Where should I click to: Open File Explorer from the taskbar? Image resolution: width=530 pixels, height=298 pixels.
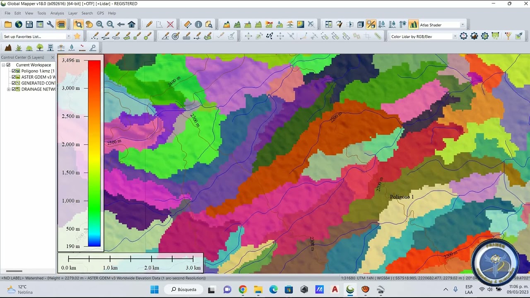pyautogui.click(x=258, y=289)
